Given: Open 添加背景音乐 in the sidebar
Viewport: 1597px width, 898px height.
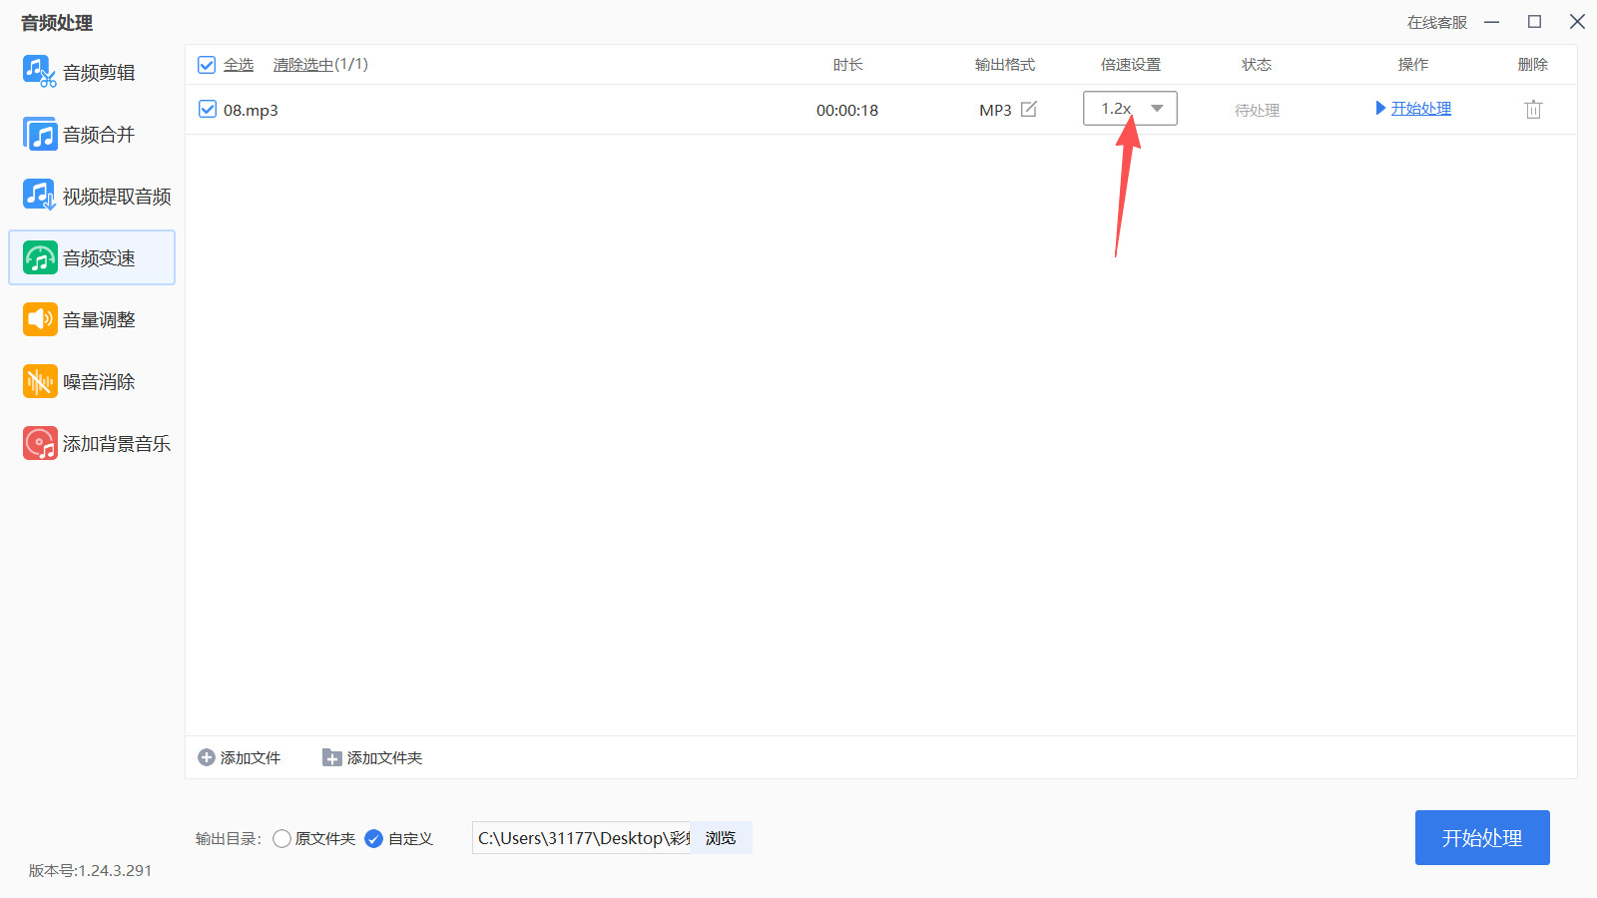Looking at the screenshot, I should pos(92,443).
